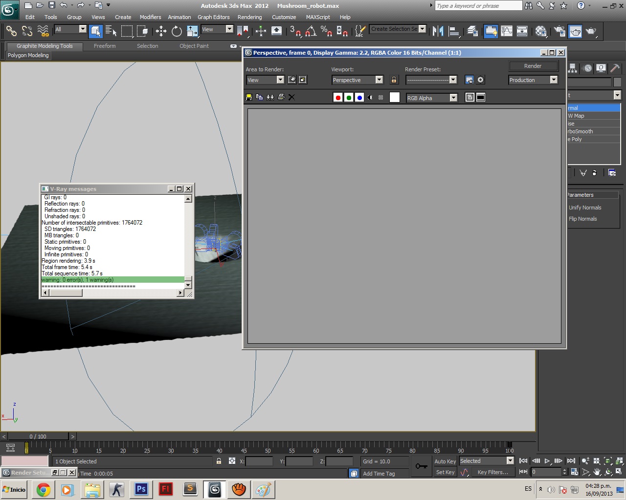Screen dimensions: 626x500
Task: Copy the rendered image to clipboard
Action: pos(259,97)
